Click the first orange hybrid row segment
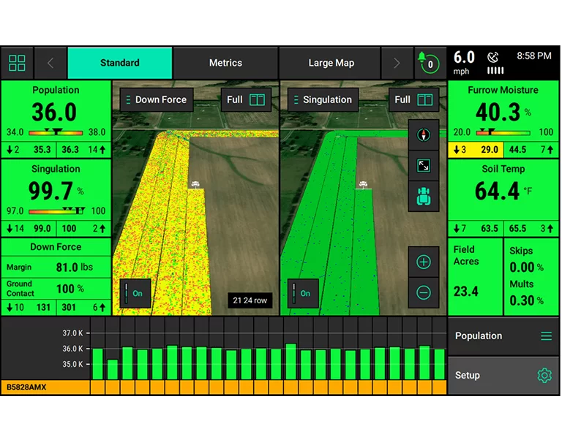The image size is (562, 440). point(97,387)
